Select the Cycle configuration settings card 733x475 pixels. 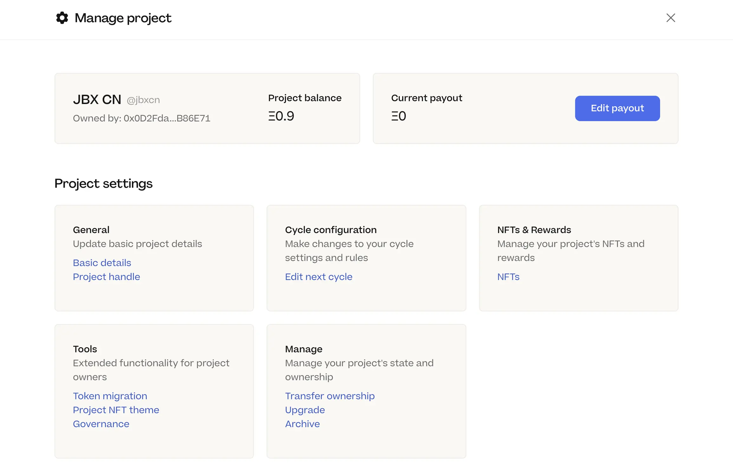coord(366,257)
